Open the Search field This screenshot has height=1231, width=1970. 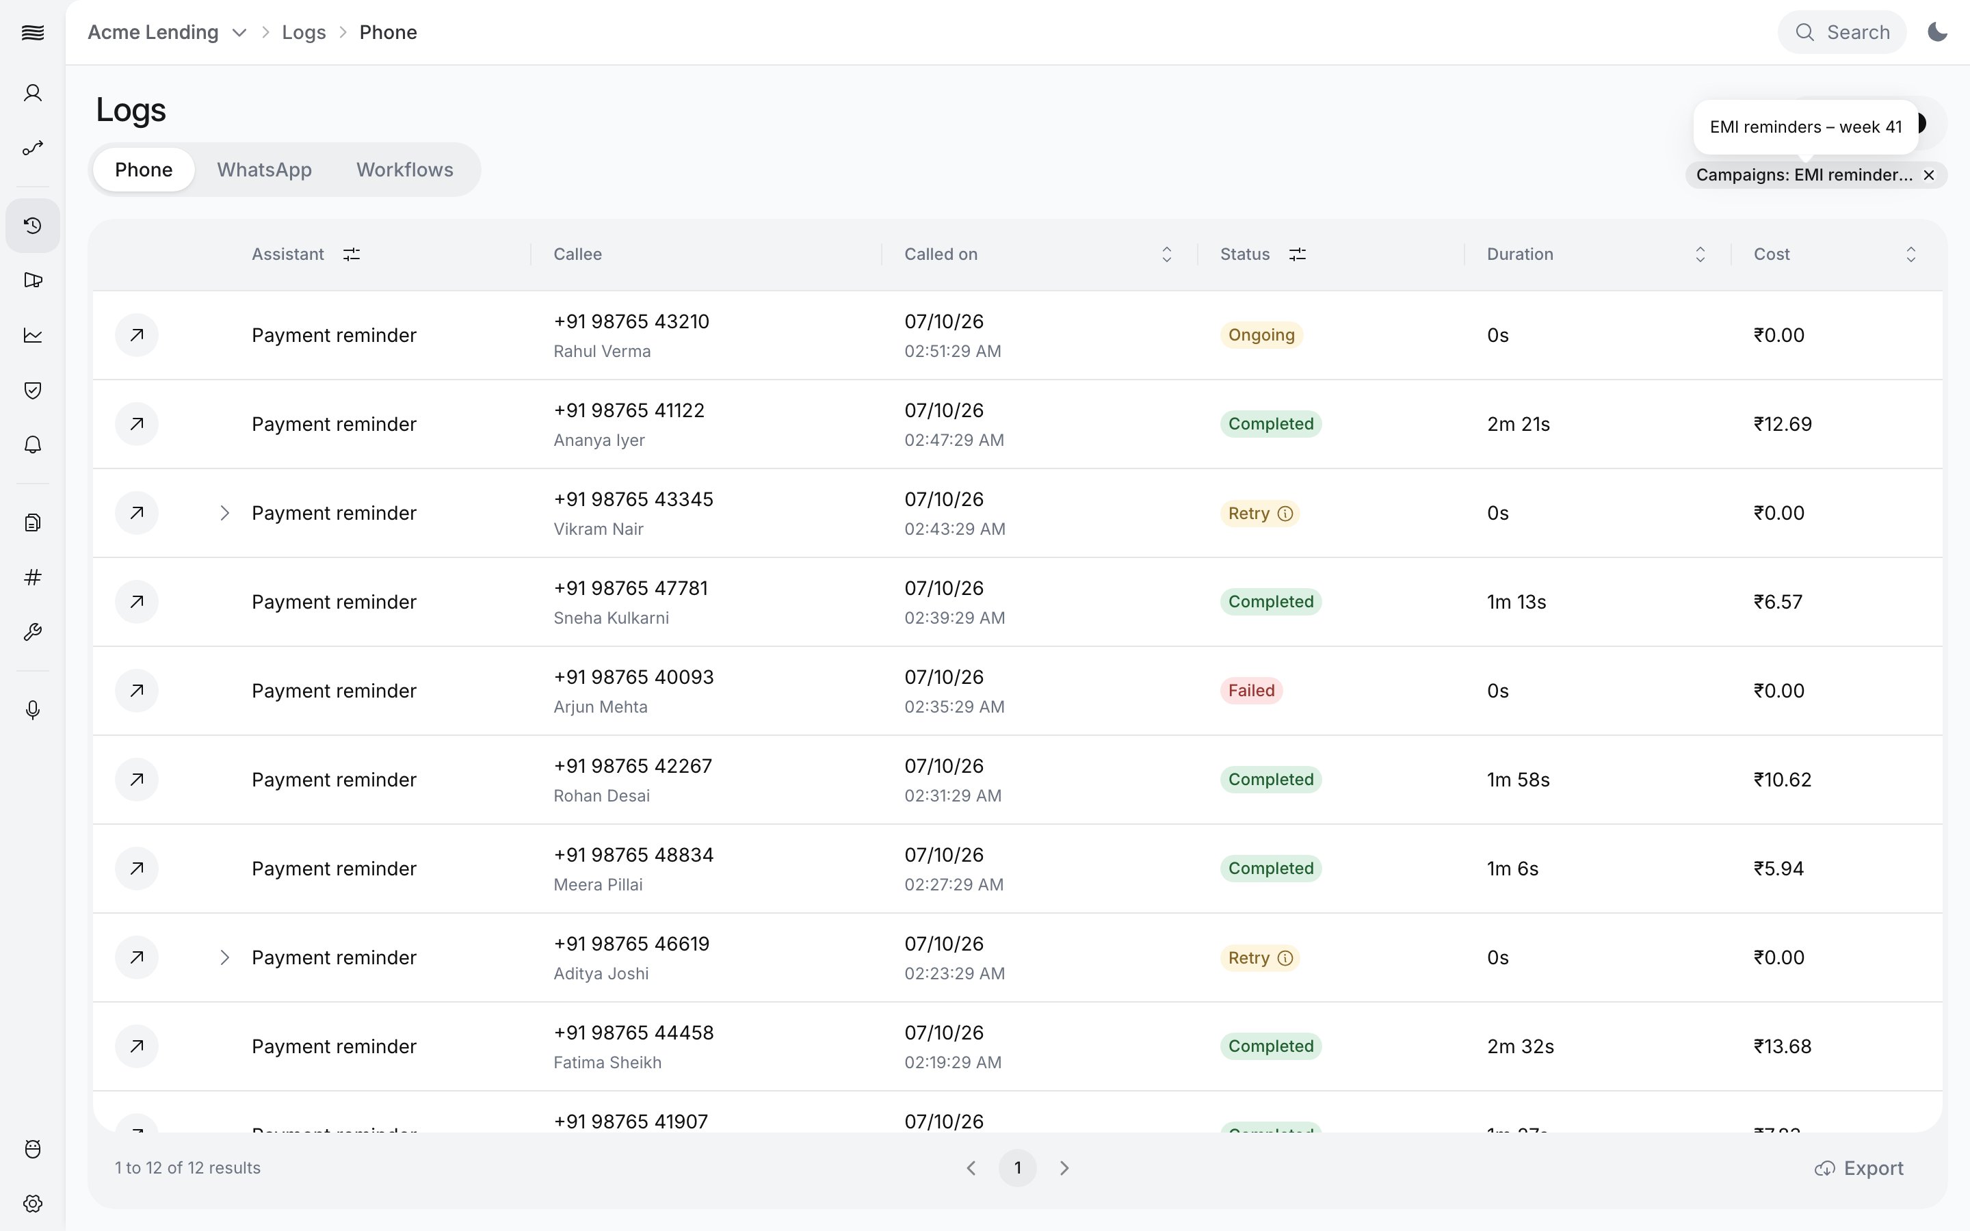pos(1841,33)
